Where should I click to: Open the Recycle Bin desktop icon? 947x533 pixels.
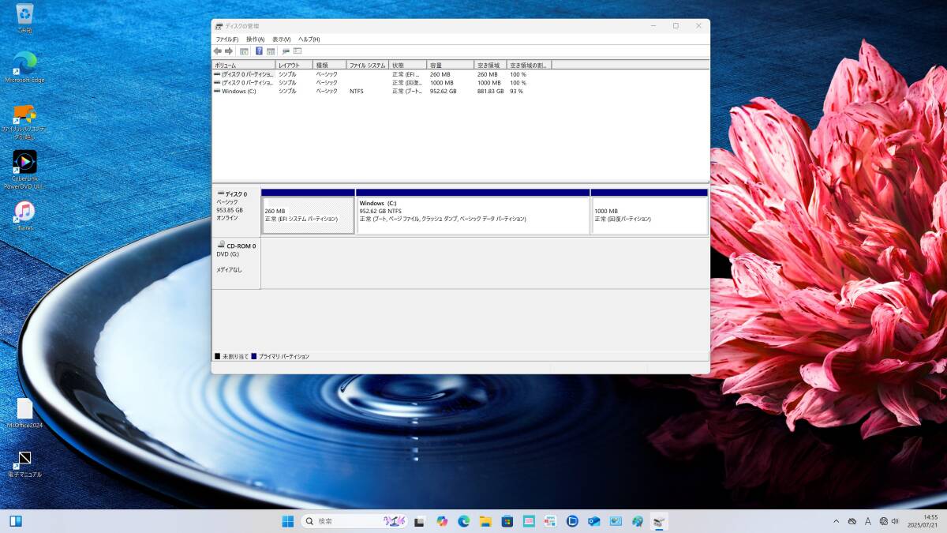pyautogui.click(x=25, y=18)
